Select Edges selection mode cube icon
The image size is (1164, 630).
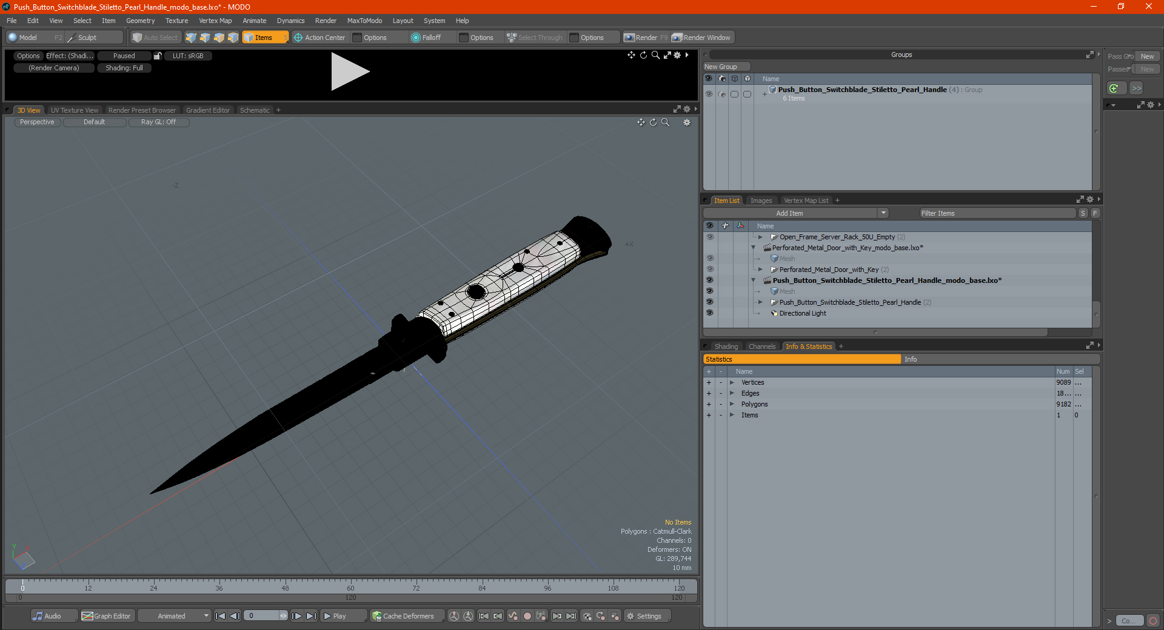tap(205, 38)
